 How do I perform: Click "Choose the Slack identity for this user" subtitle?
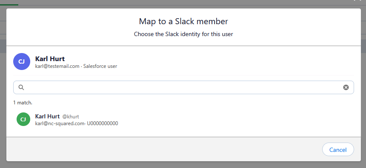click(183, 34)
